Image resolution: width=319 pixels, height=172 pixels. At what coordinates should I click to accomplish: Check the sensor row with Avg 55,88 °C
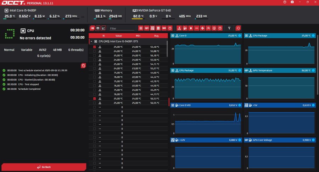point(94,51)
